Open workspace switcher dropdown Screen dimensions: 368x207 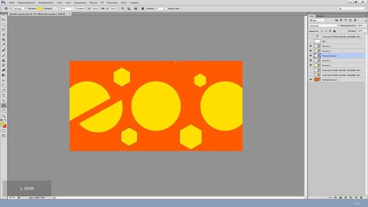click(352, 9)
